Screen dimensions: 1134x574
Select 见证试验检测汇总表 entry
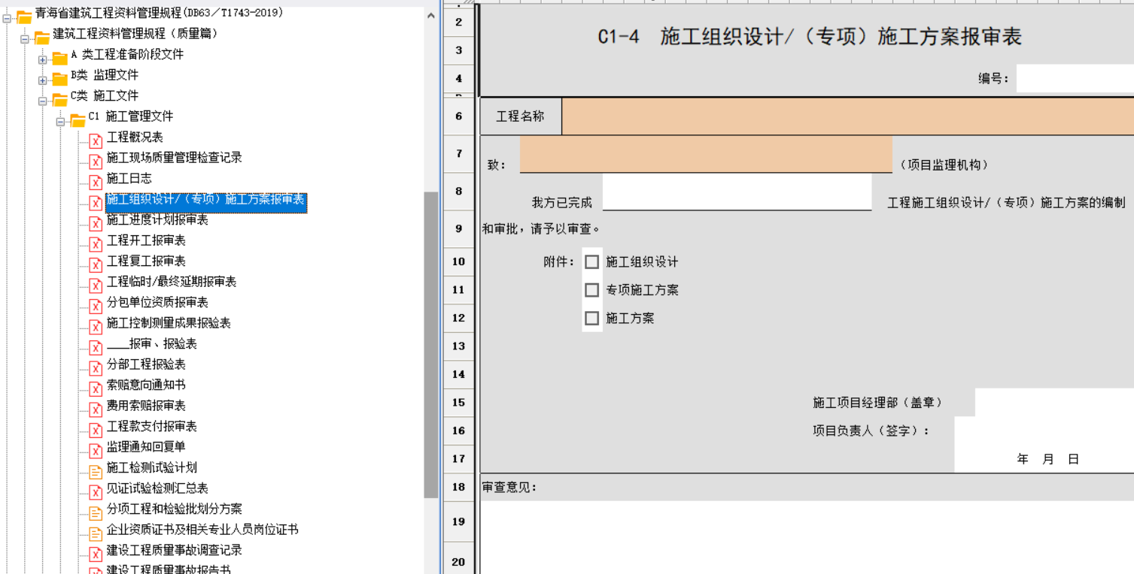[x=157, y=488]
